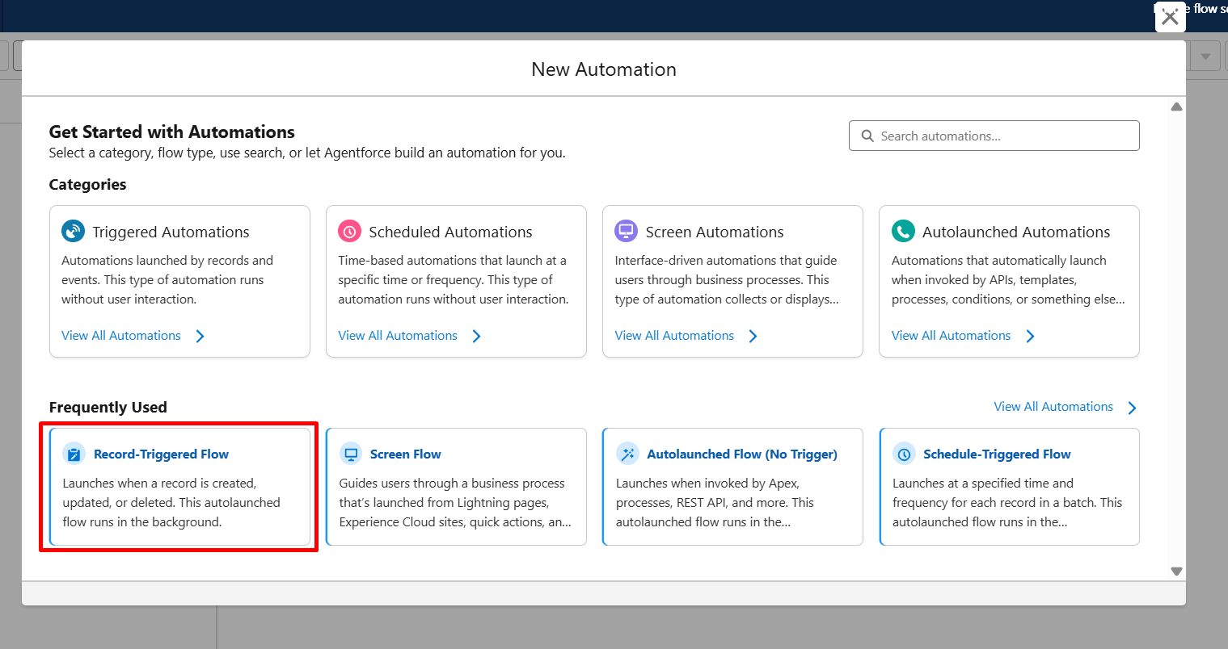Click chevron next to Frequently Used View All
This screenshot has width=1228, height=649.
click(1132, 408)
